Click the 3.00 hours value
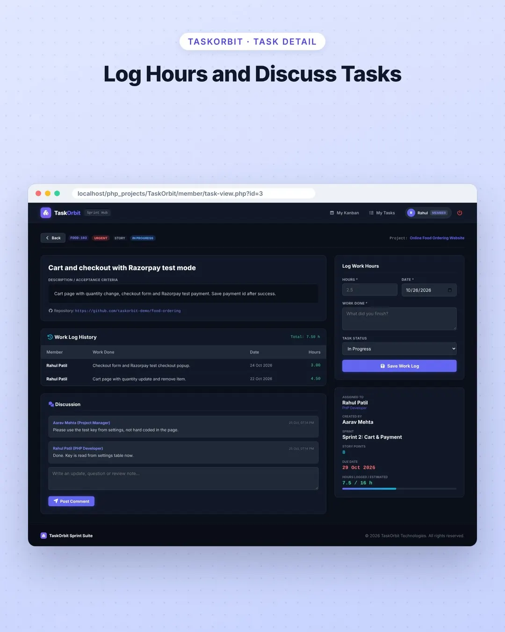 (316, 365)
